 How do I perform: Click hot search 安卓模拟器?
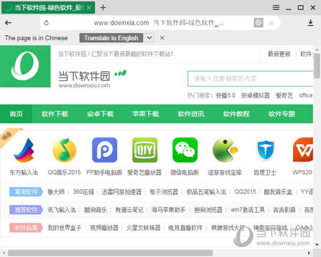click(x=255, y=96)
